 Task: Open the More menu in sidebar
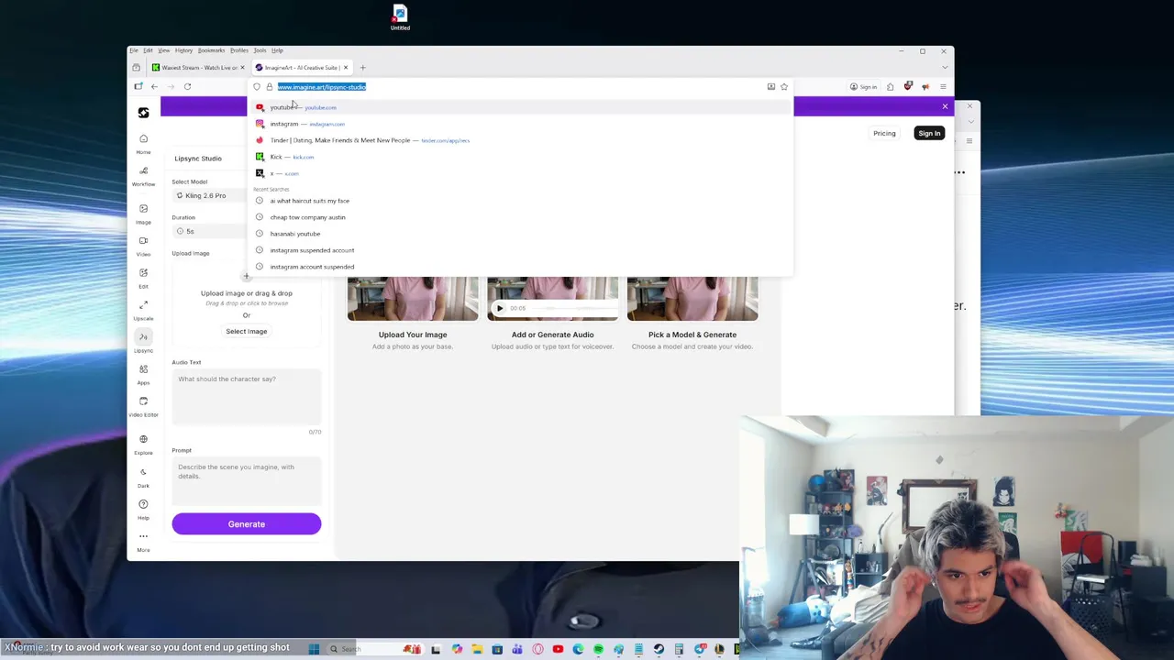(143, 541)
